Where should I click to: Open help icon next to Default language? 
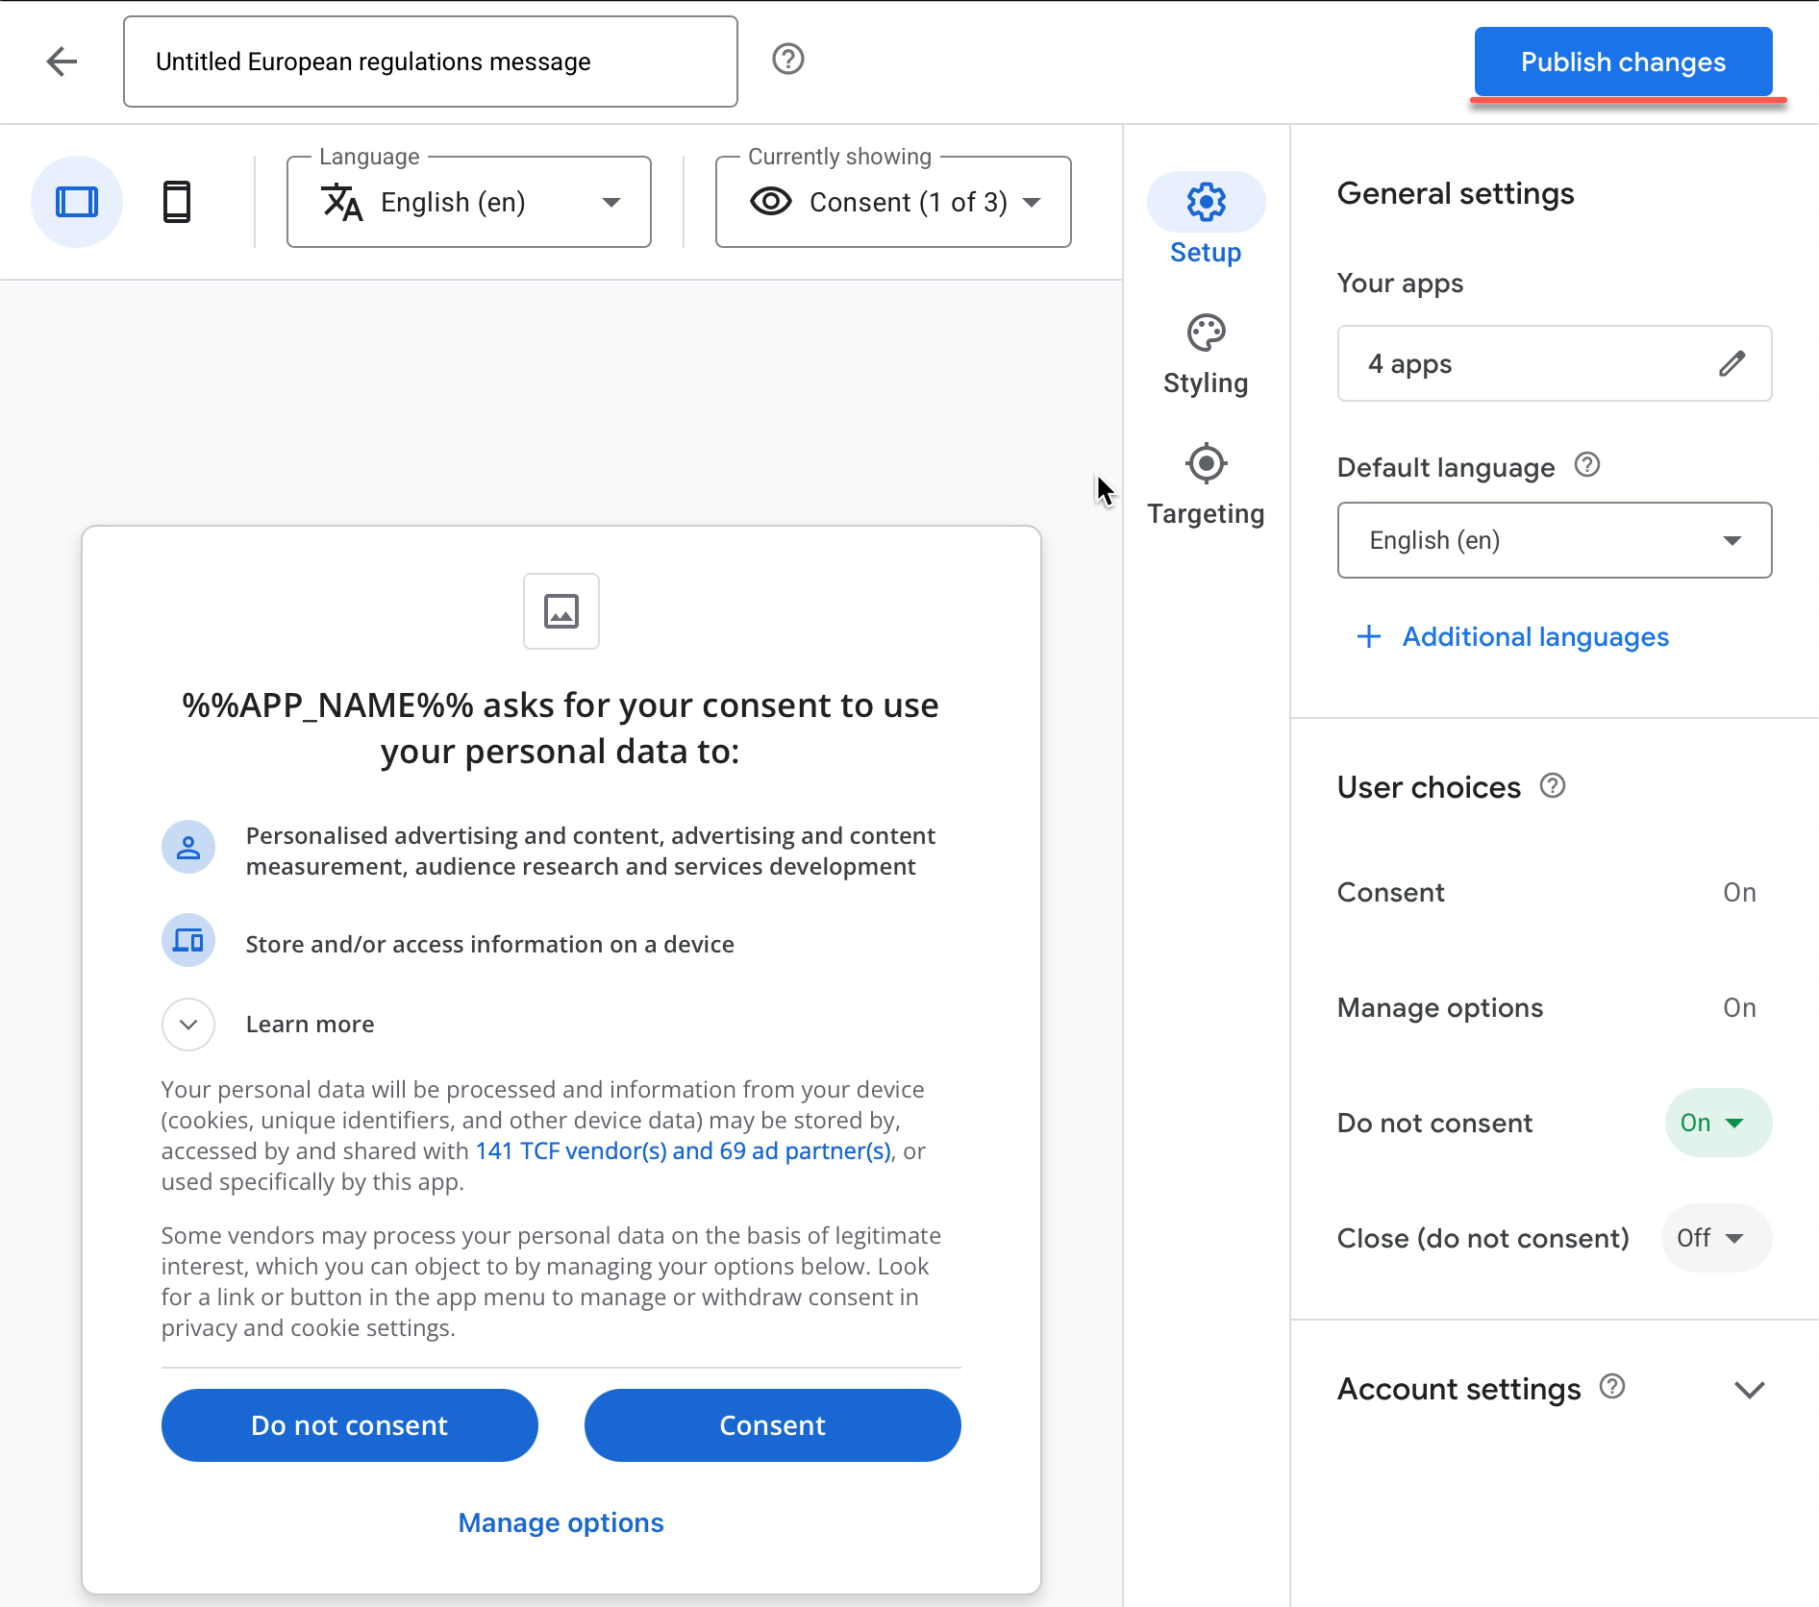pos(1587,465)
